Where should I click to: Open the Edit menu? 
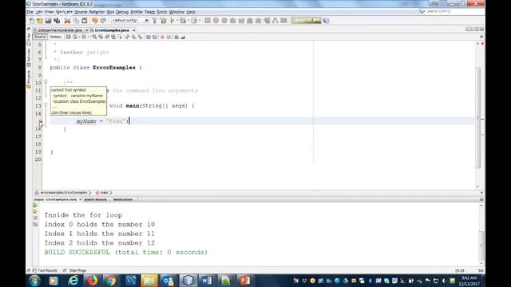[x=39, y=12]
